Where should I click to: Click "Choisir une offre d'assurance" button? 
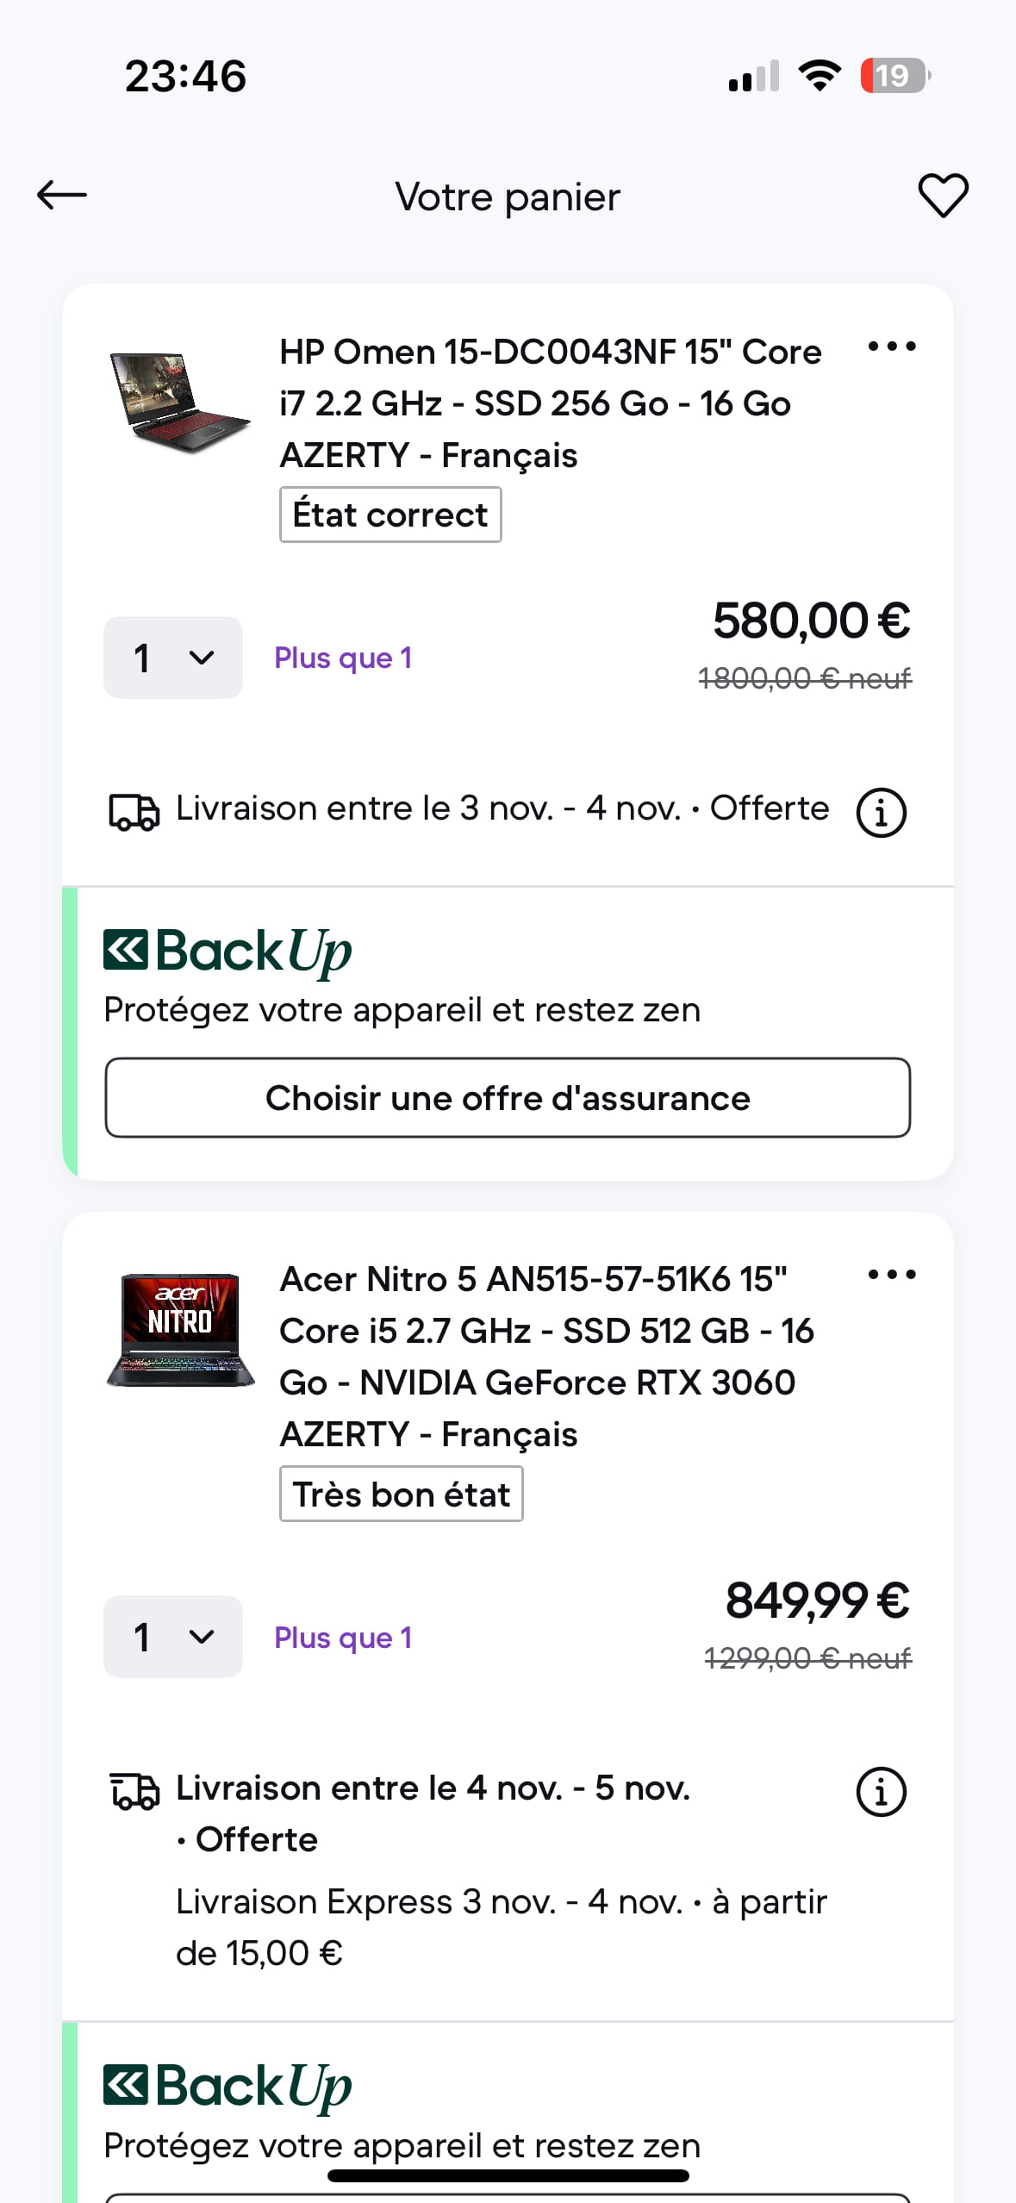(508, 1098)
